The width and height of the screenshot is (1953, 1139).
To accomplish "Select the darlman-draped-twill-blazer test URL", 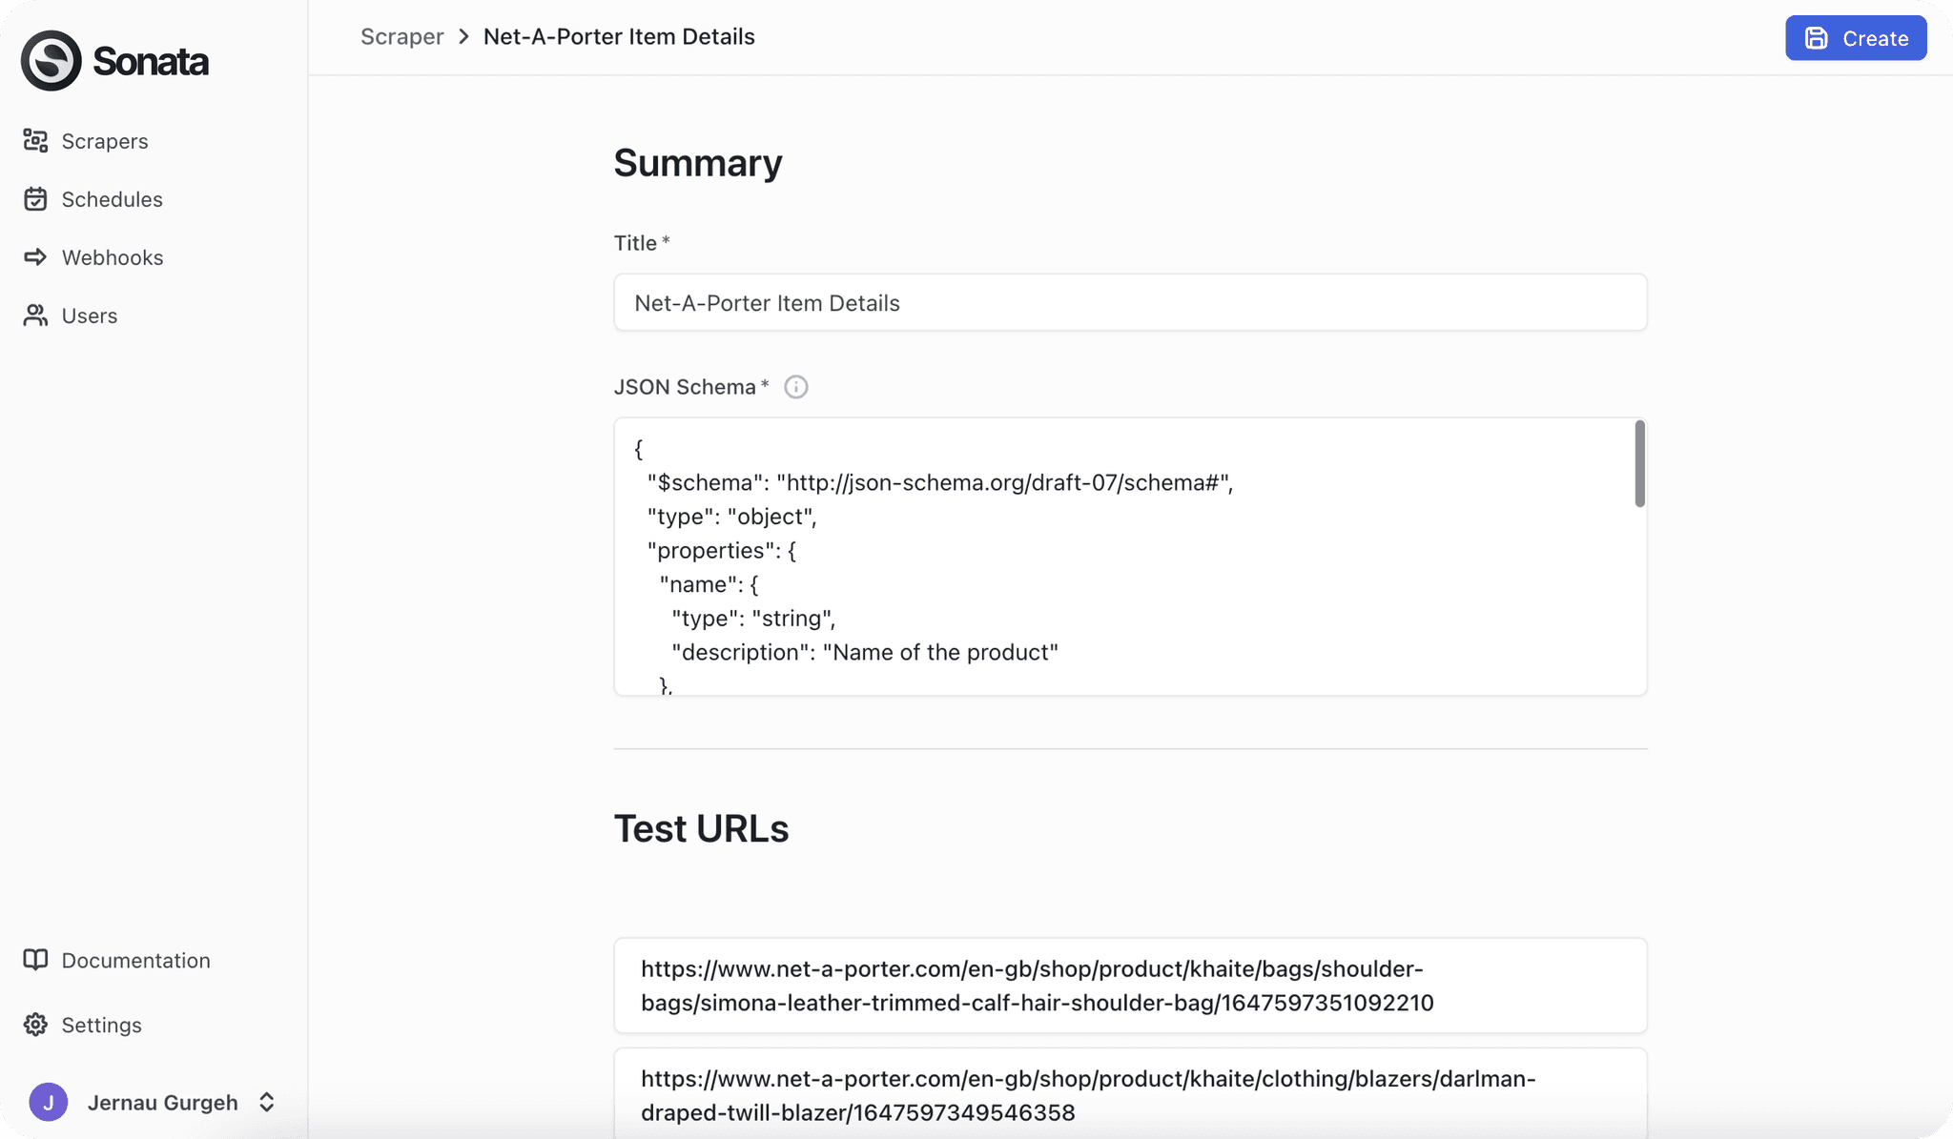I will tap(1130, 1093).
